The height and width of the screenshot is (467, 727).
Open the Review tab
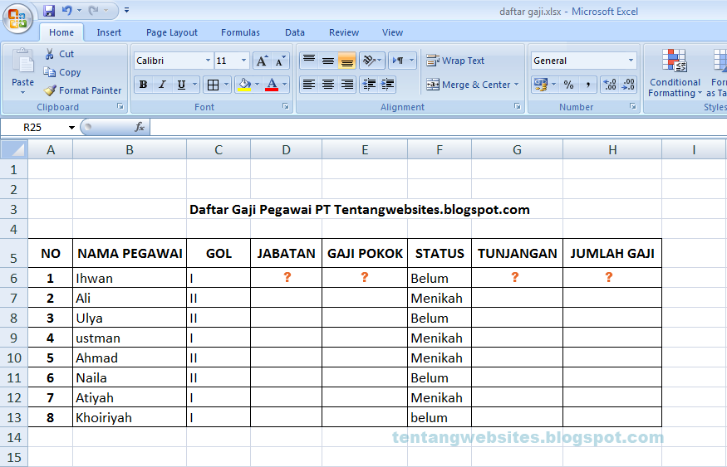pos(344,32)
